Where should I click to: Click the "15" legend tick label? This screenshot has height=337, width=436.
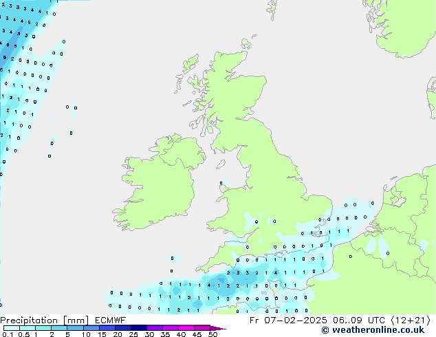(102, 334)
